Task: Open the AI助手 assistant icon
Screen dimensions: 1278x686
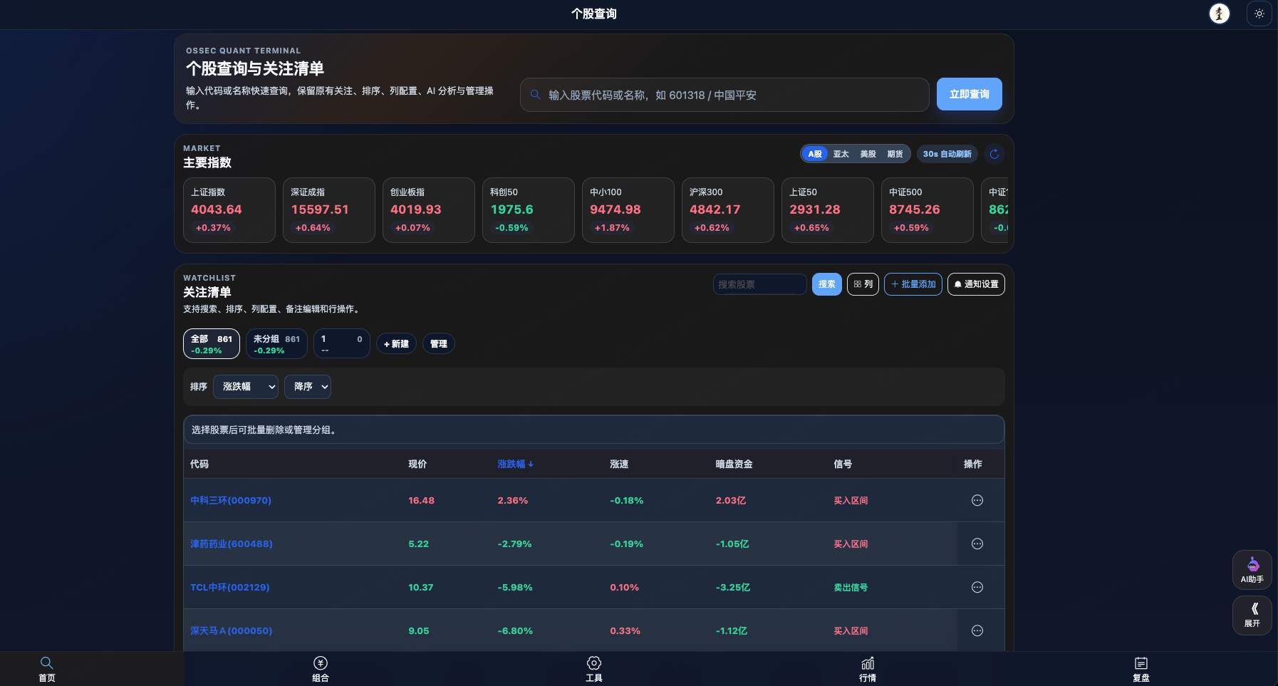Action: coord(1252,570)
